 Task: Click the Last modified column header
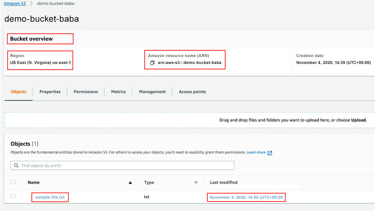click(x=224, y=182)
